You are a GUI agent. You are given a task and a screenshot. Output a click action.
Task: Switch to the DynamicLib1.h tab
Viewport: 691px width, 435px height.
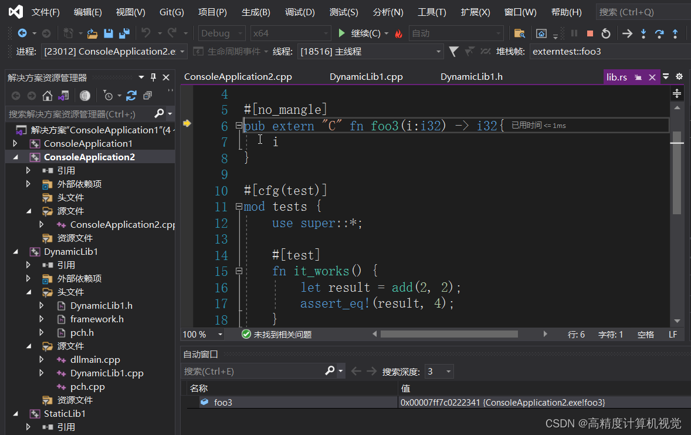point(472,77)
